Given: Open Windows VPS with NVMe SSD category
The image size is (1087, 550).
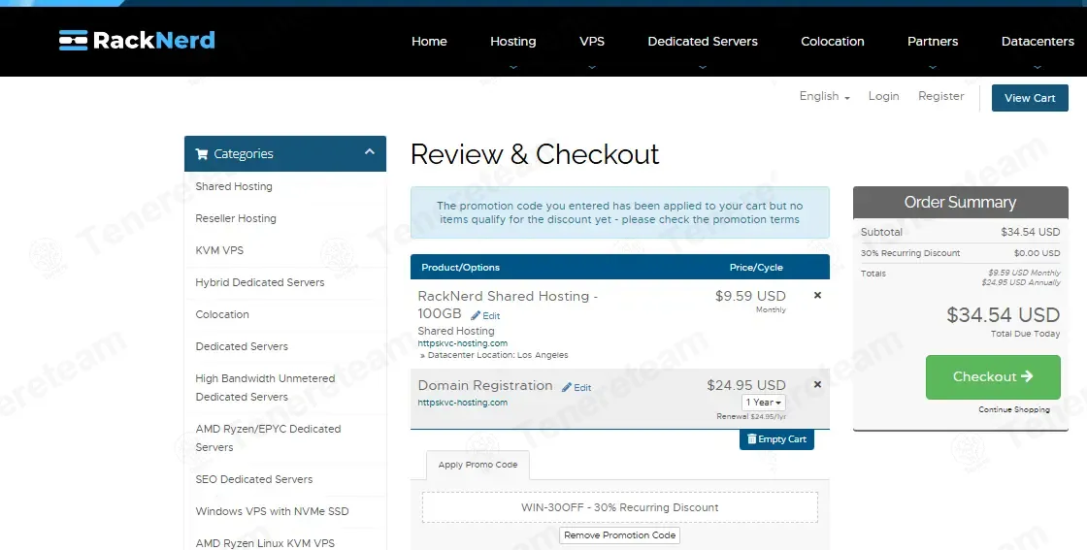Looking at the screenshot, I should 272,511.
